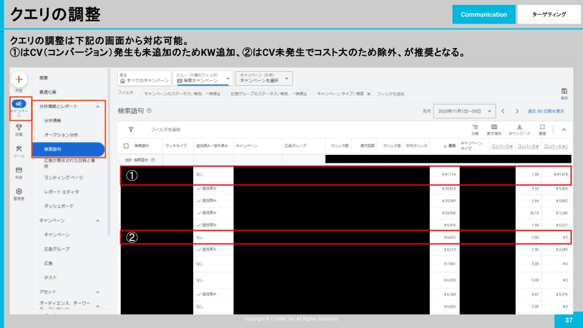Open the 料金 (Billing) card icon
Image resolution: width=583 pixels, height=328 pixels.
click(19, 171)
